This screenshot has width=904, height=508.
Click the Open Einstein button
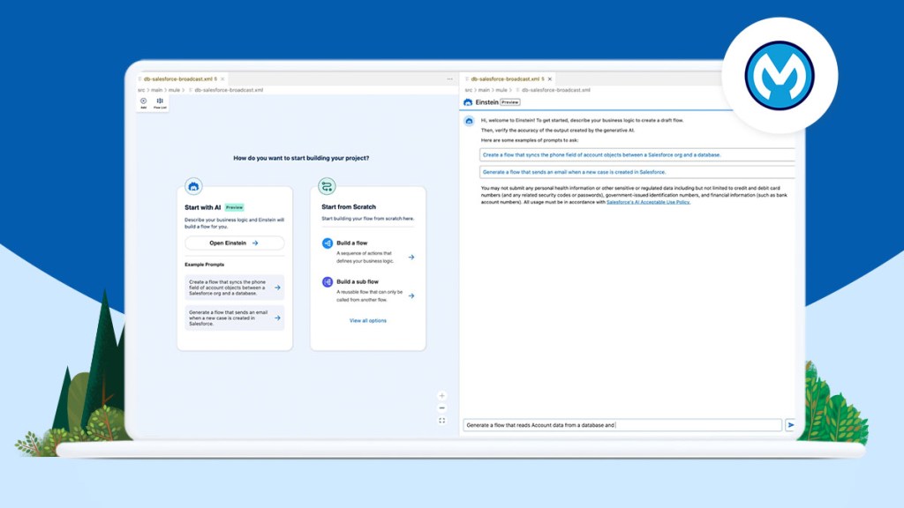coord(234,243)
